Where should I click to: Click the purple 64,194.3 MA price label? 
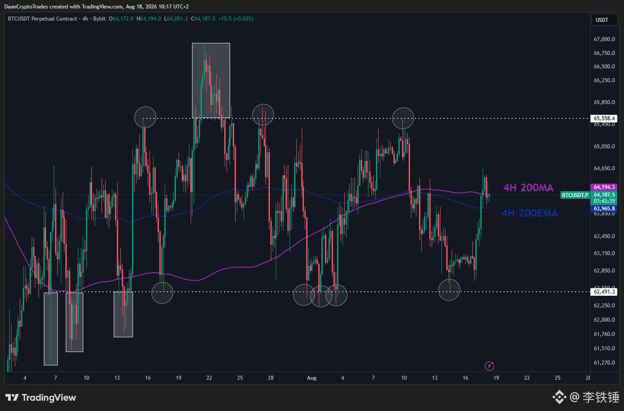click(x=604, y=187)
